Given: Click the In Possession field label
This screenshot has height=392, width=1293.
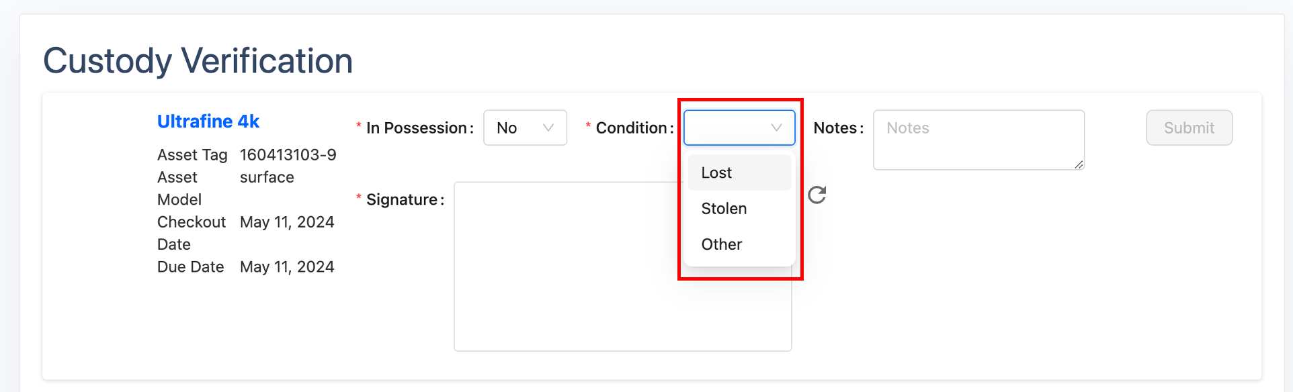Looking at the screenshot, I should (419, 128).
